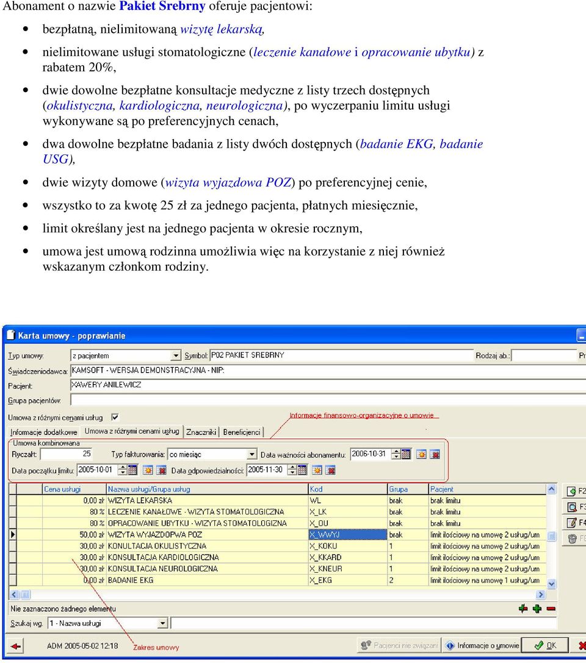The image size is (586, 663).
Task: Toggle Umowa z różnymi cenami usług checkbox
Action: click(115, 417)
